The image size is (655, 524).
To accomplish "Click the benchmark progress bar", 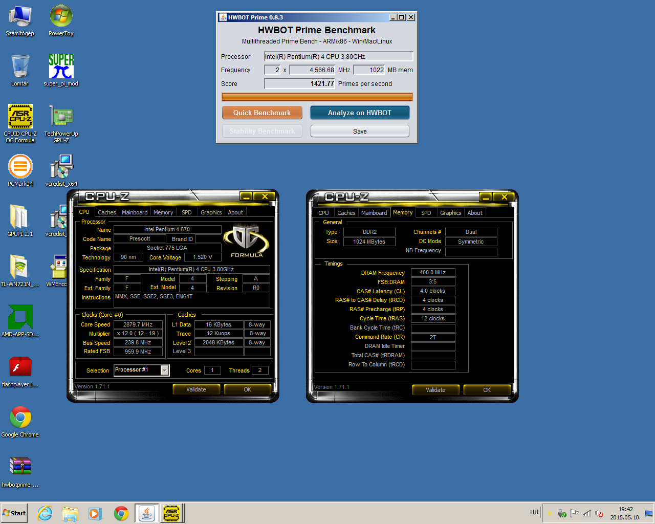I will click(x=317, y=97).
